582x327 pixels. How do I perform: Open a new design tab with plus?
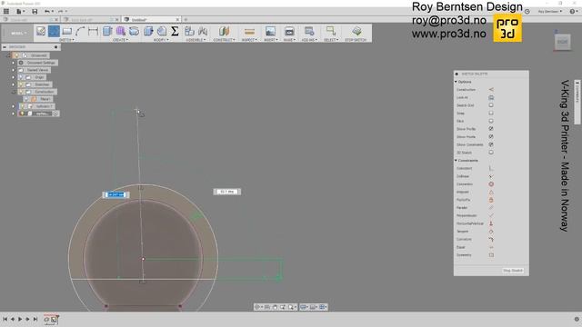pos(186,20)
